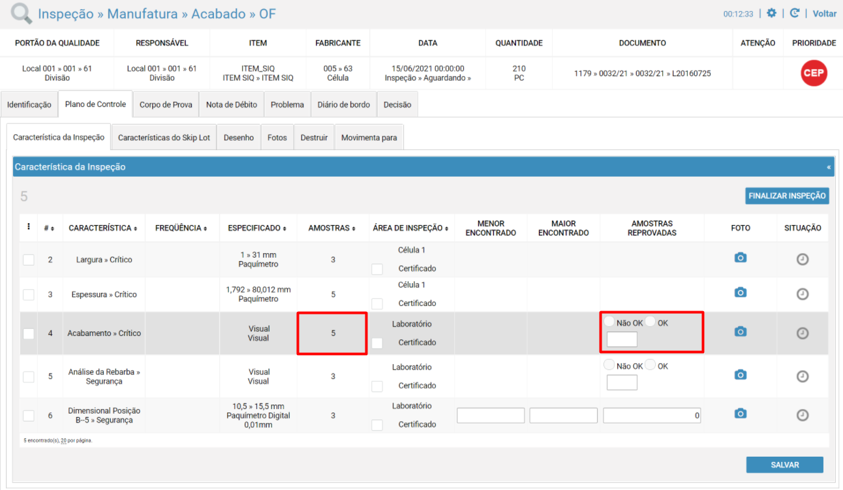Screen dimensions: 843x490
Task: Sort by the # column
Action: coord(49,228)
